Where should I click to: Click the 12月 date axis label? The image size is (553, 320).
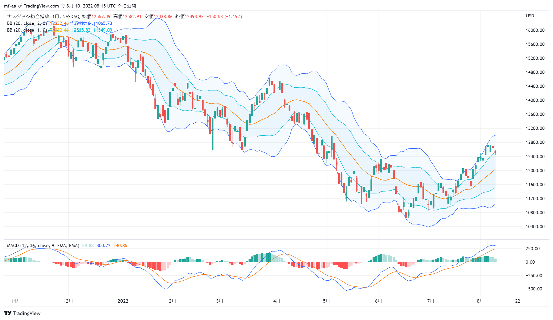click(68, 301)
